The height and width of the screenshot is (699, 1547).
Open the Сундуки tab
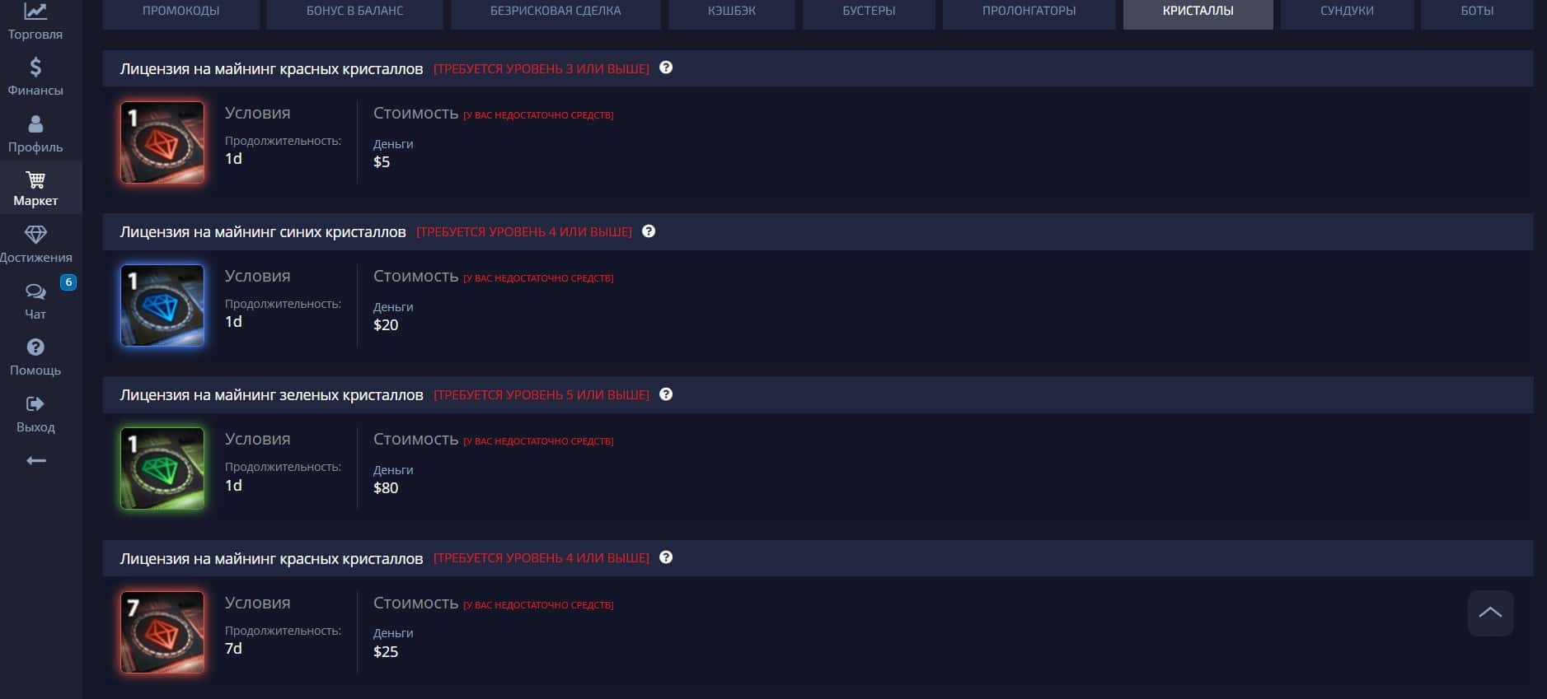click(x=1347, y=12)
